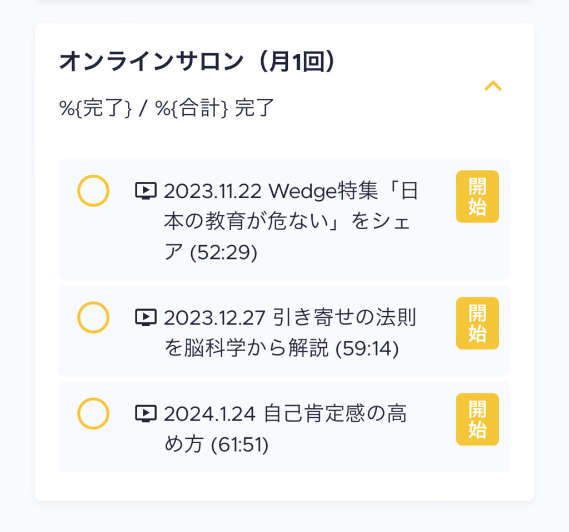Click the (52:29) duration text
Screen dimensions: 569x532
point(223,253)
